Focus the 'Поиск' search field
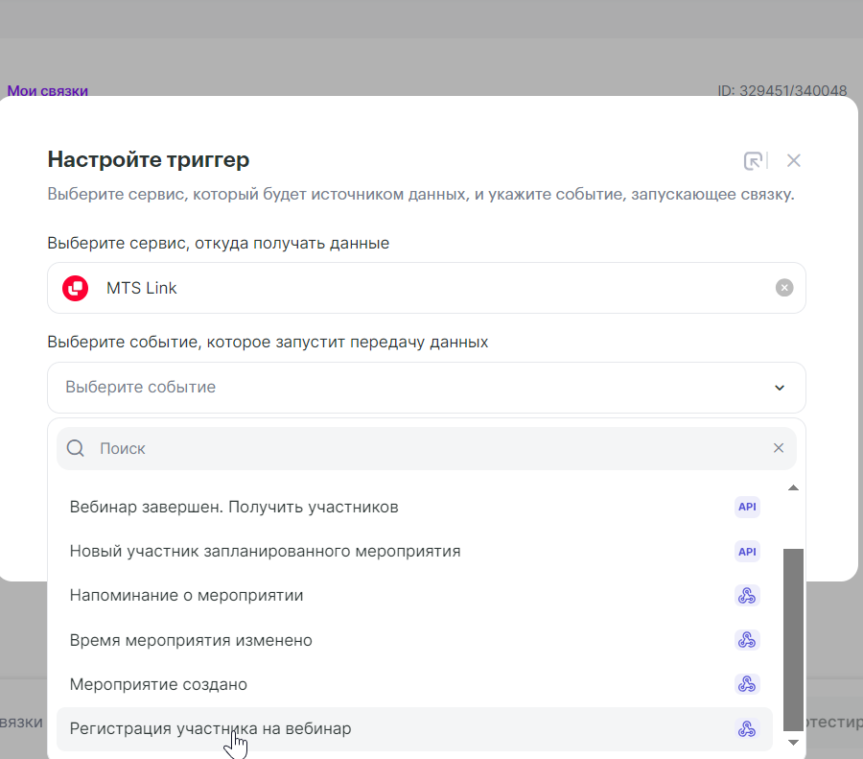This screenshot has width=863, height=759. tap(427, 448)
